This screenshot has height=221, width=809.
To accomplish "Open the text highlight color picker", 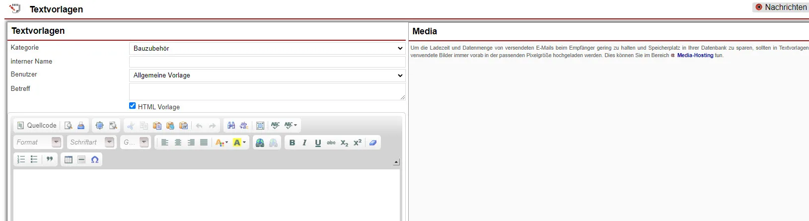I will tap(239, 143).
